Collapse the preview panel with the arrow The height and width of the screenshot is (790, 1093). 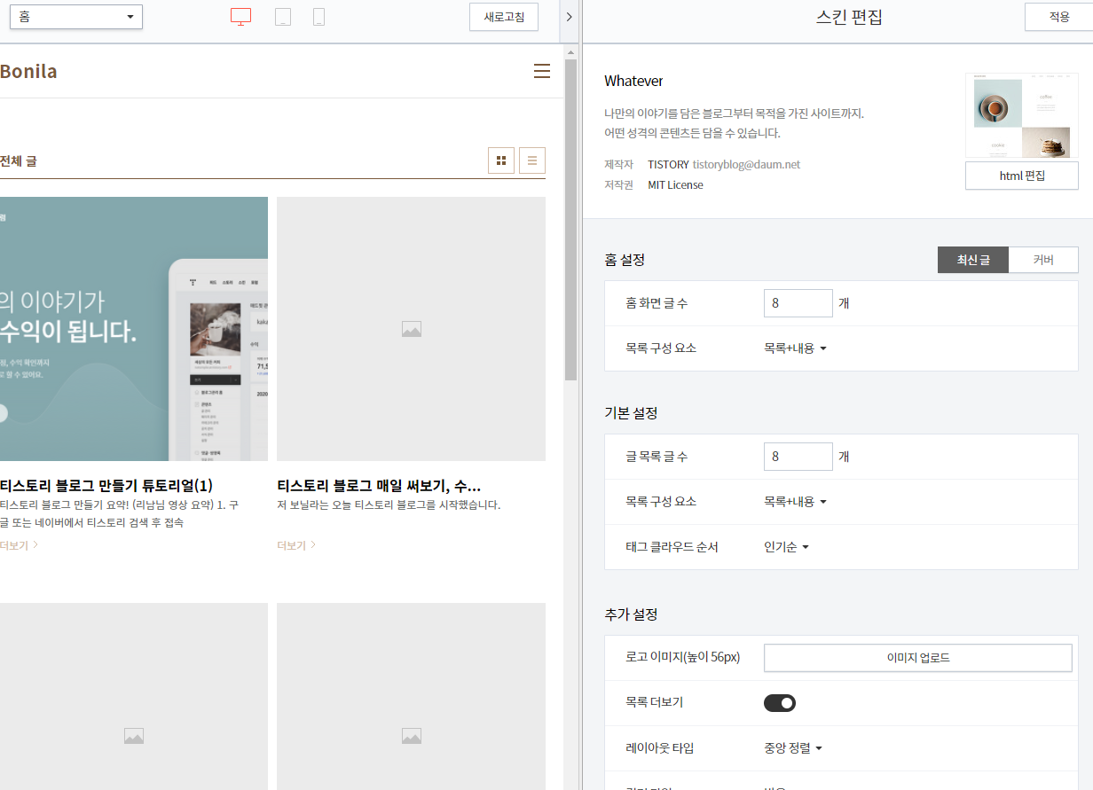pyautogui.click(x=569, y=17)
